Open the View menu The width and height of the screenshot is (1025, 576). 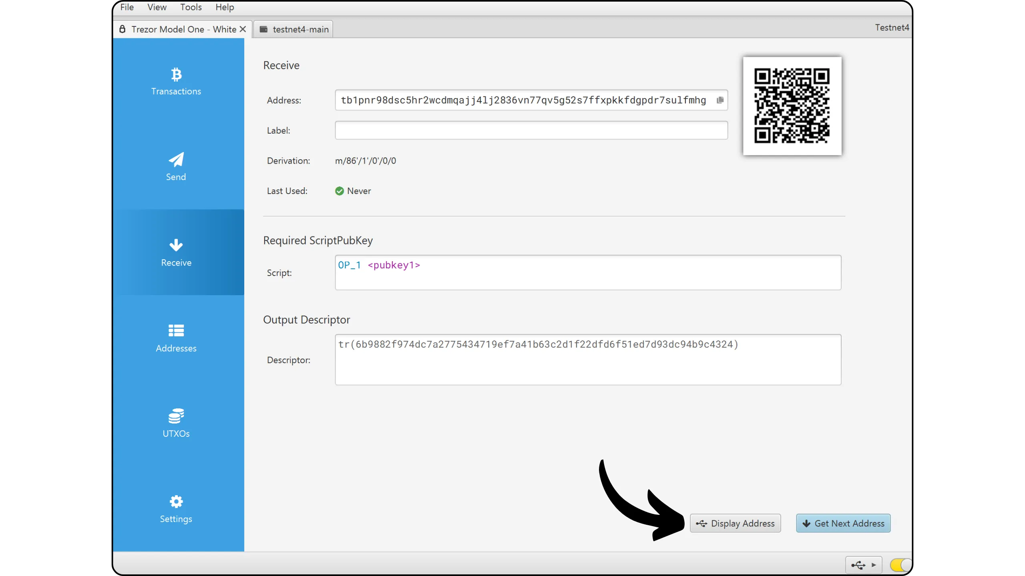(x=157, y=7)
